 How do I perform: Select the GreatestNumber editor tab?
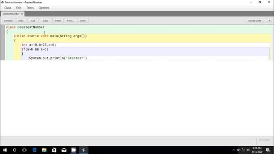(11, 14)
